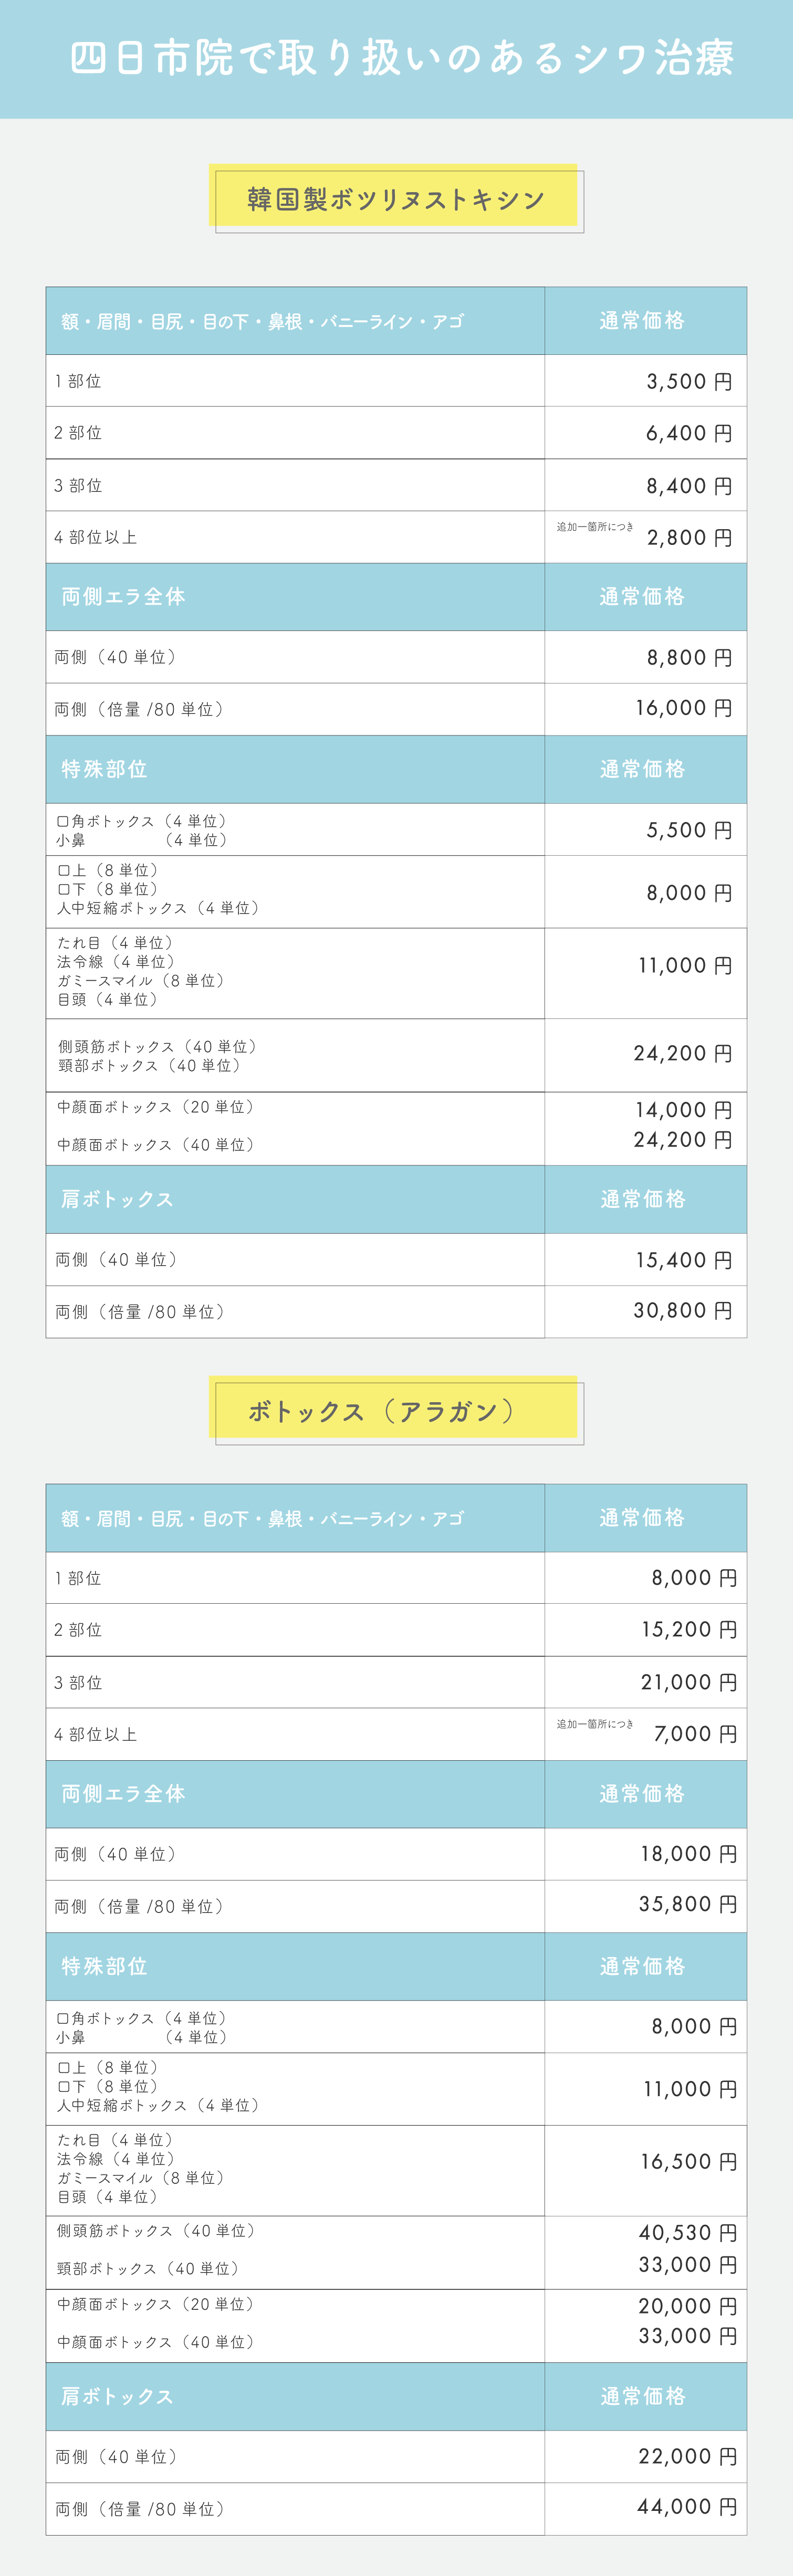Select the 35,800 円 price cell
Image resolution: width=793 pixels, height=2576 pixels.
pos(688,1904)
